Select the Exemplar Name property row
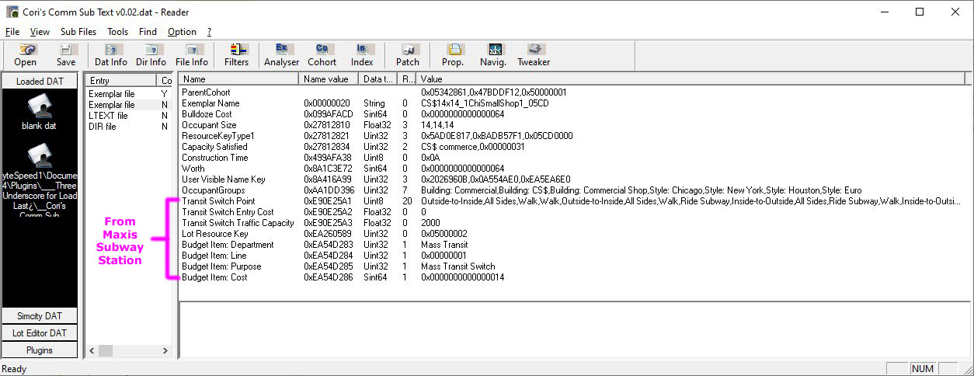Viewport: 974px width, 376px height. (x=575, y=103)
